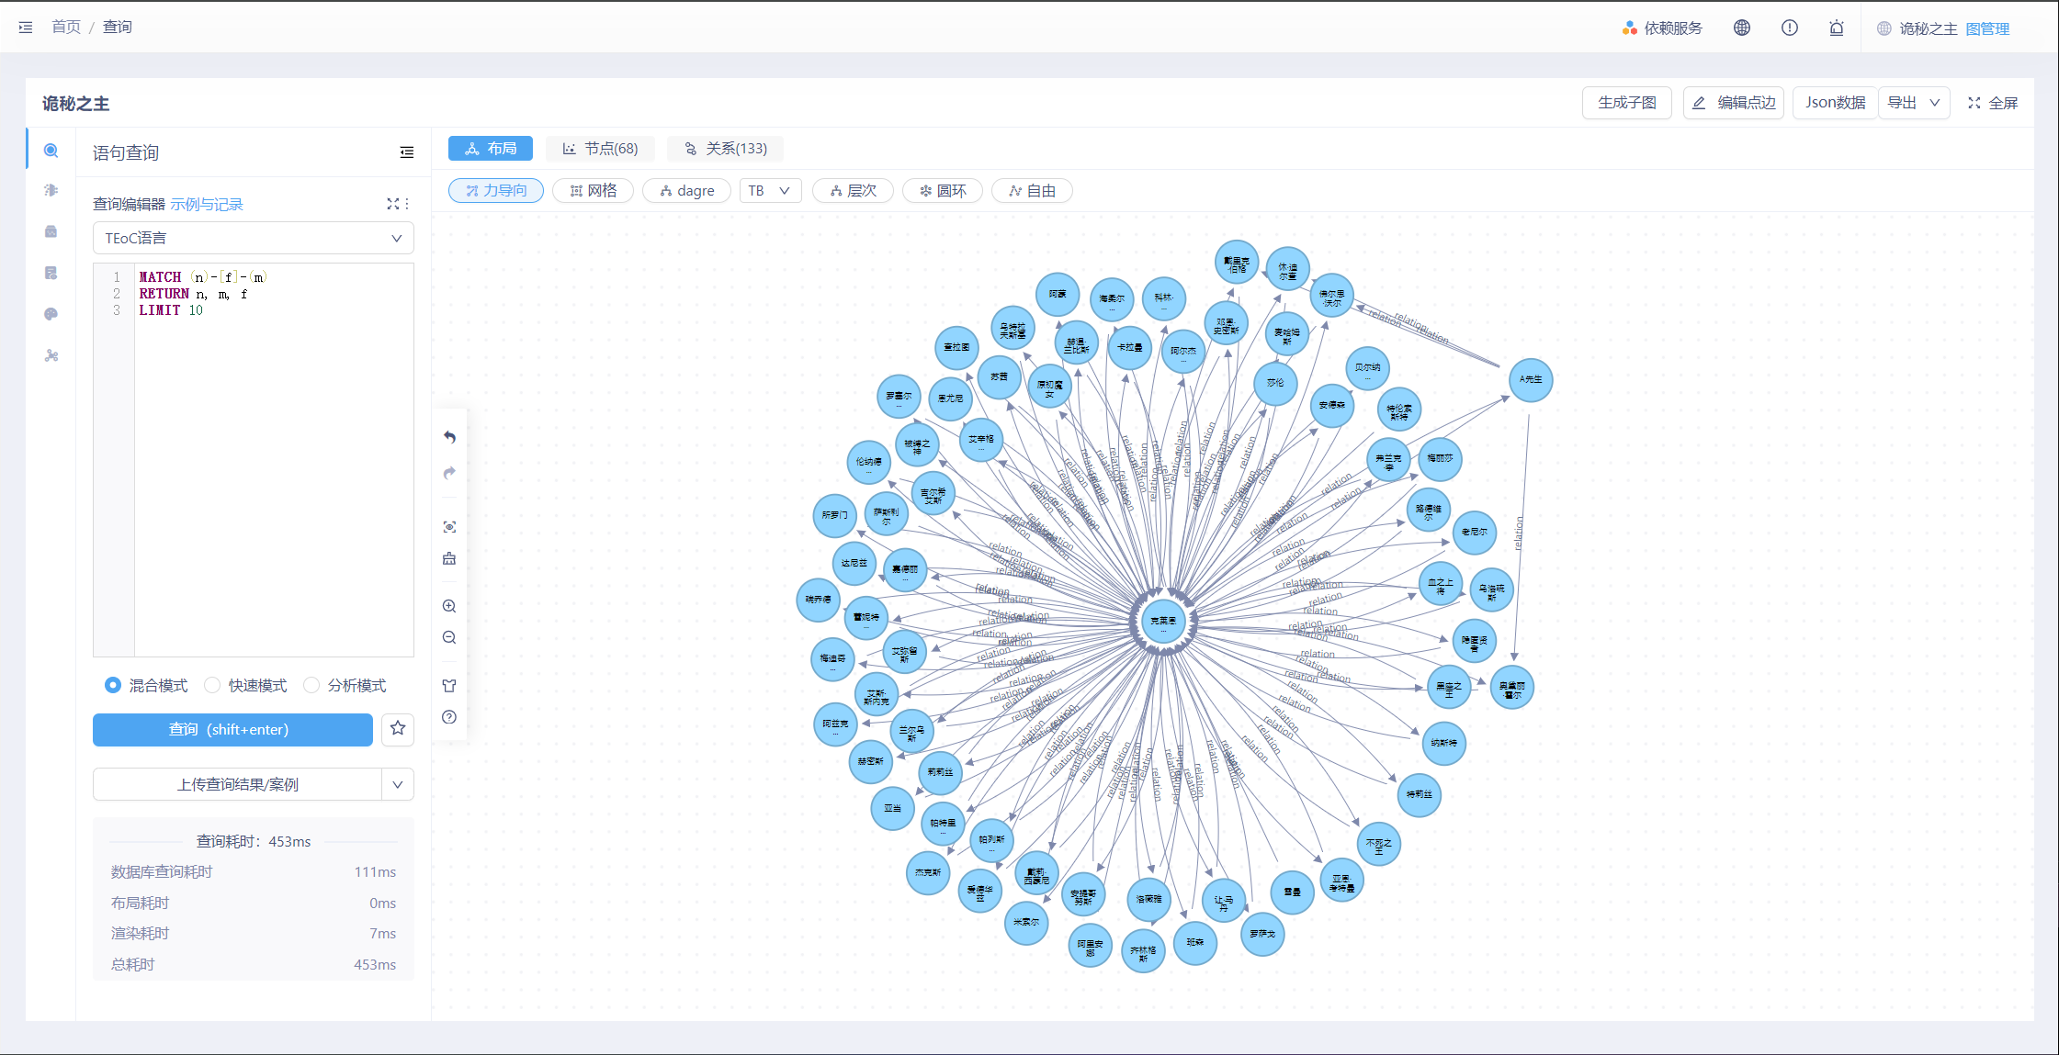Viewport: 2059px width, 1055px height.
Task: Expand the query editor to fullscreen
Action: [x=393, y=204]
